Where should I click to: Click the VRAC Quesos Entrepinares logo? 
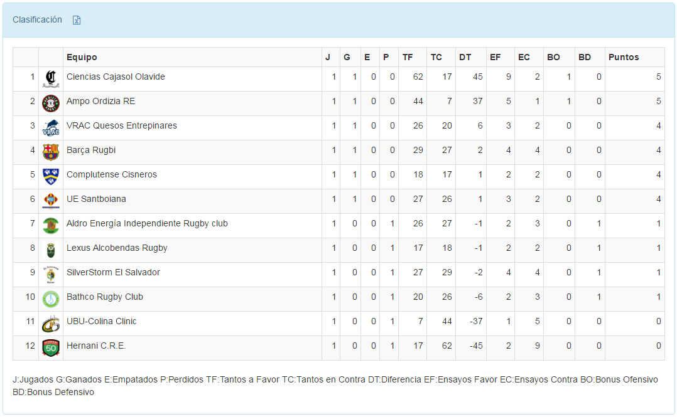[50, 127]
